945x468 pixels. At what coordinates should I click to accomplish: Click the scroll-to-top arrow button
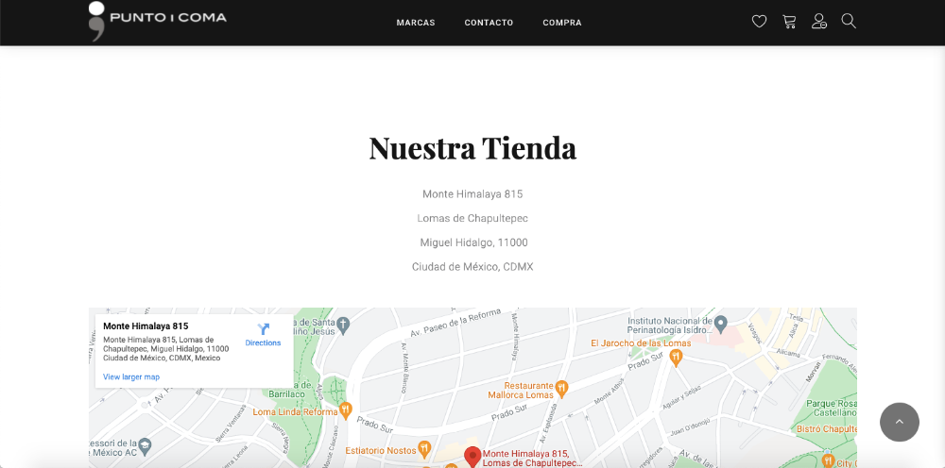click(899, 422)
